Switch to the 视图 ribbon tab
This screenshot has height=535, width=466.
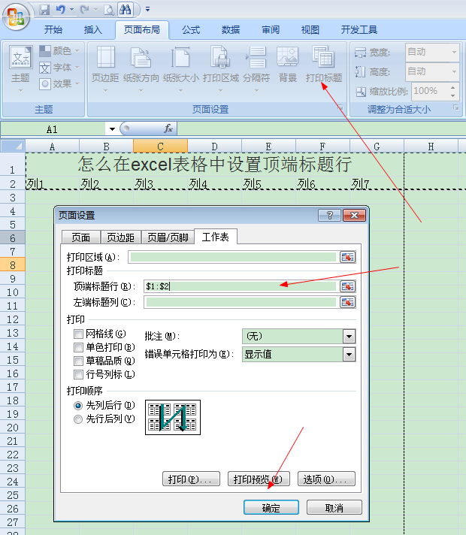point(310,30)
